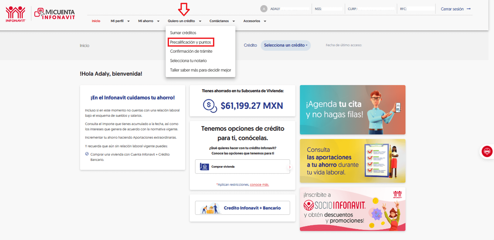This screenshot has width=494, height=240.
Task: Click the user avatar circle with letter A
Action: 264,9
